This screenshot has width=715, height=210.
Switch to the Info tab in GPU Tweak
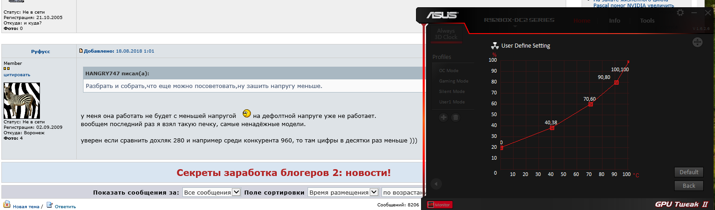pyautogui.click(x=615, y=20)
